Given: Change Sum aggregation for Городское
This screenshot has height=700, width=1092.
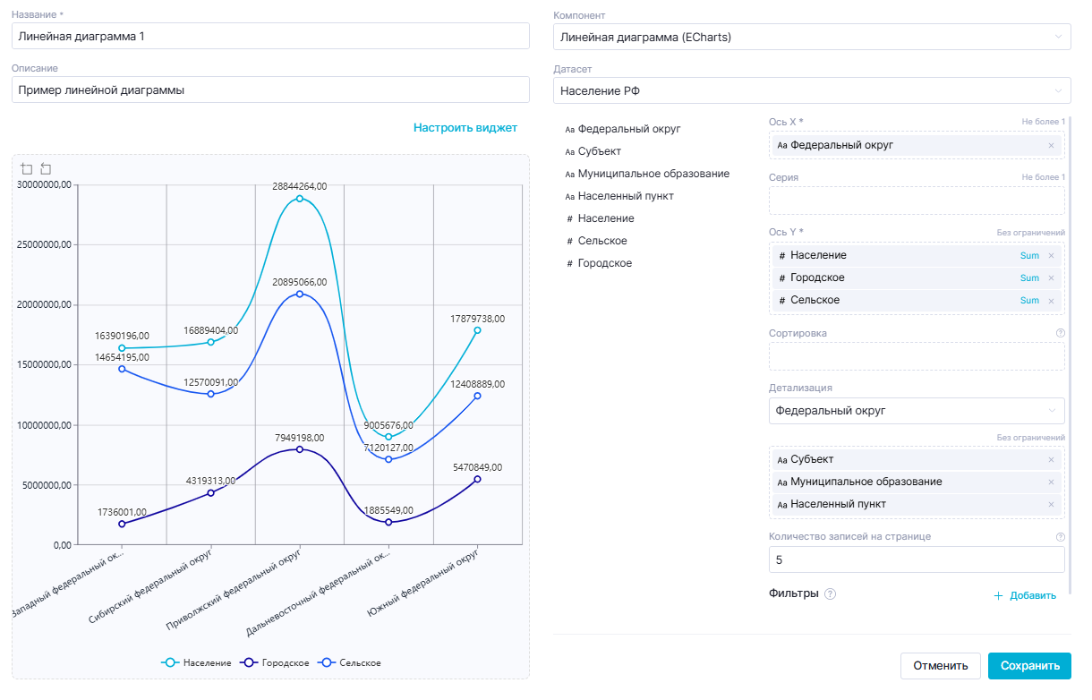Looking at the screenshot, I should pyautogui.click(x=1029, y=277).
